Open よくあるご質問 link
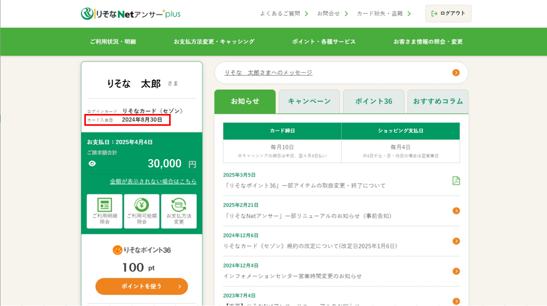547x306 pixels. click(280, 13)
